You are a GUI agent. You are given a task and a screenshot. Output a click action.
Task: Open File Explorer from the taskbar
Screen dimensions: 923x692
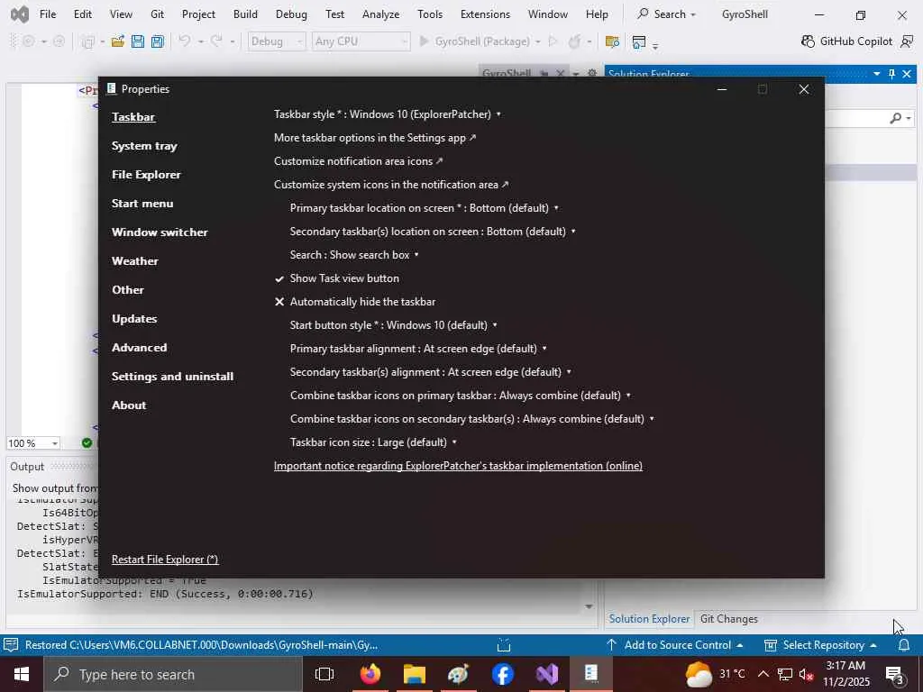pos(415,674)
